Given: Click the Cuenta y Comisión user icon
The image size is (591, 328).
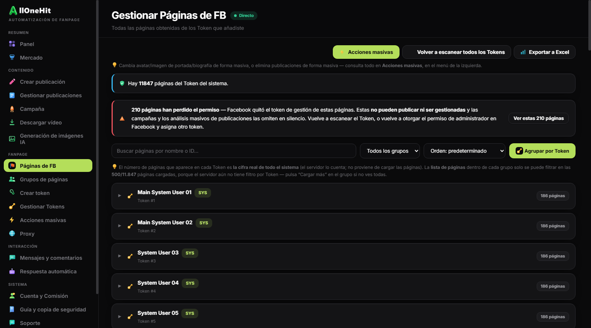Looking at the screenshot, I should point(12,296).
